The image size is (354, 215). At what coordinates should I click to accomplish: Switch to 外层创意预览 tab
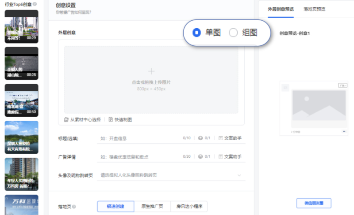[x=281, y=9]
